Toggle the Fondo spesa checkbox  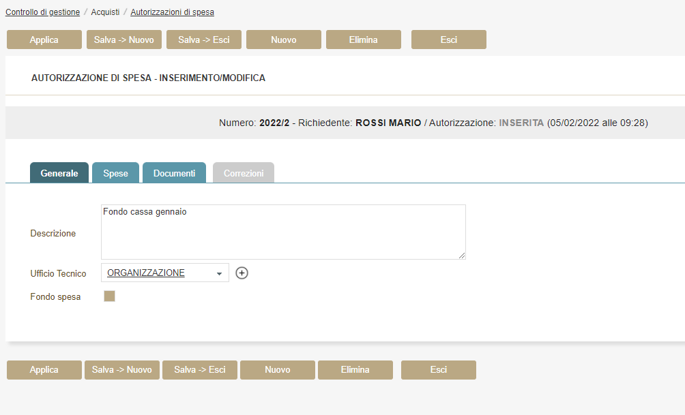tap(109, 296)
